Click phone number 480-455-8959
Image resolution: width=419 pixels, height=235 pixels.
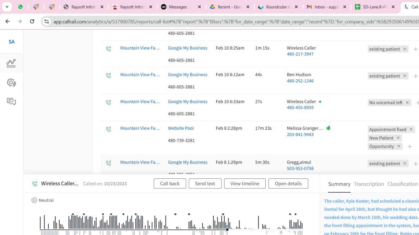[300, 107]
